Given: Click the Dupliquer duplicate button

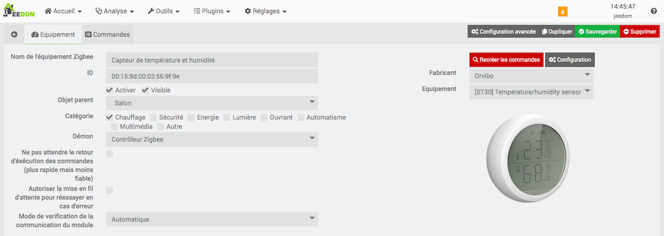Looking at the screenshot, I should (x=557, y=32).
